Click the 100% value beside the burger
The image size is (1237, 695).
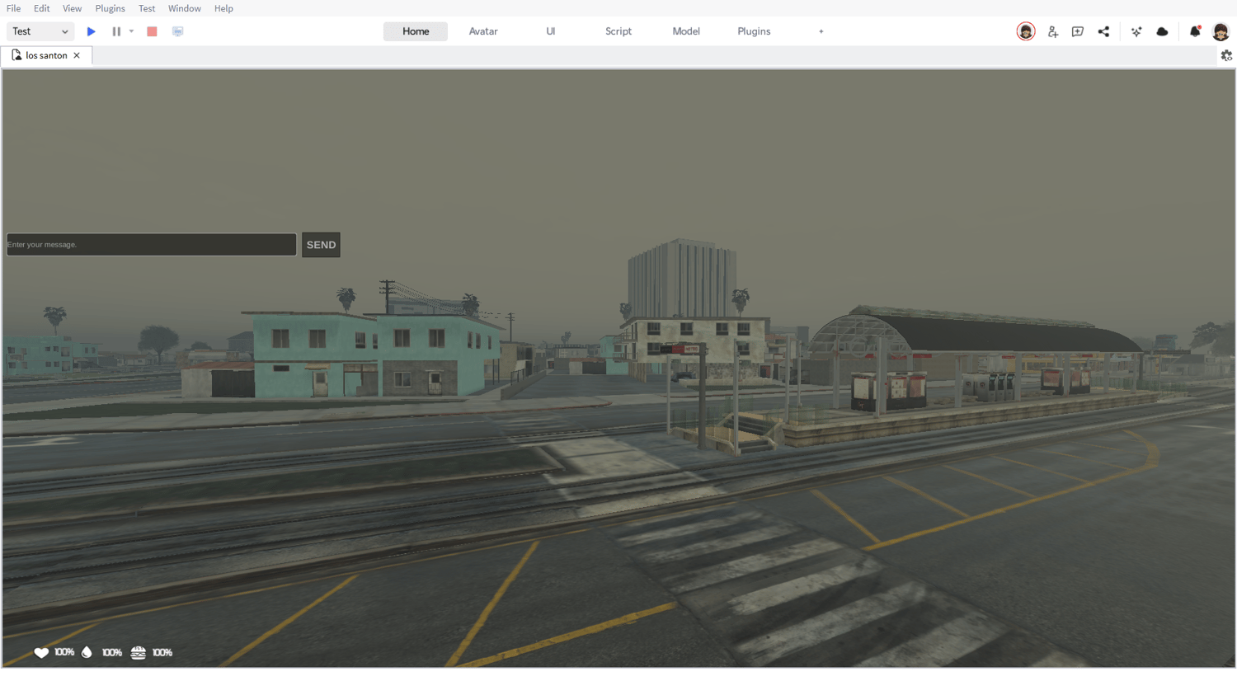tap(162, 652)
